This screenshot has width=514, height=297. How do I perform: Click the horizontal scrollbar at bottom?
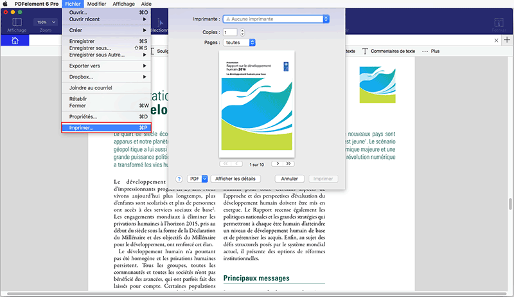[257, 294]
